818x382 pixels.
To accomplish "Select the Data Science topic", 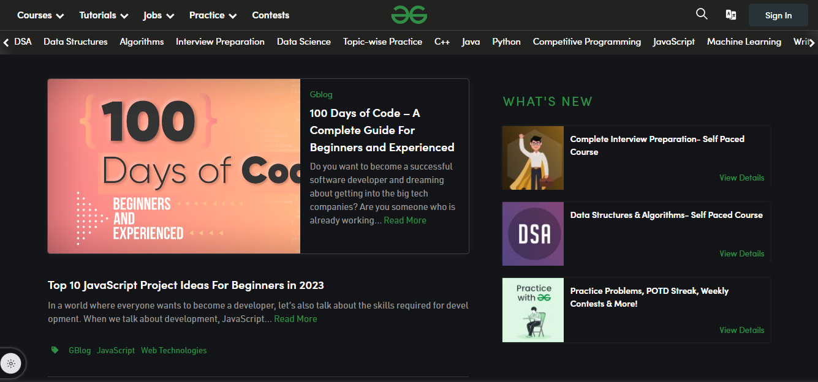I will click(304, 42).
